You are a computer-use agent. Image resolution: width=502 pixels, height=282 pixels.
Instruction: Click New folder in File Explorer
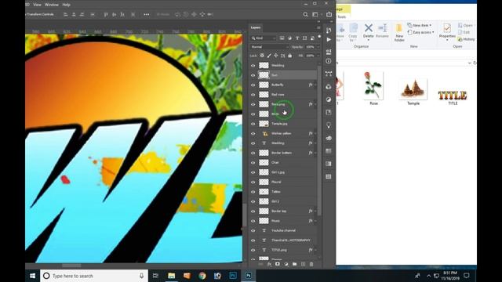399,33
